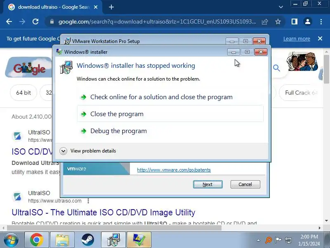This screenshot has height=248, width=330.
Task: Open Chrome three-dot menu
Action: (x=321, y=21)
